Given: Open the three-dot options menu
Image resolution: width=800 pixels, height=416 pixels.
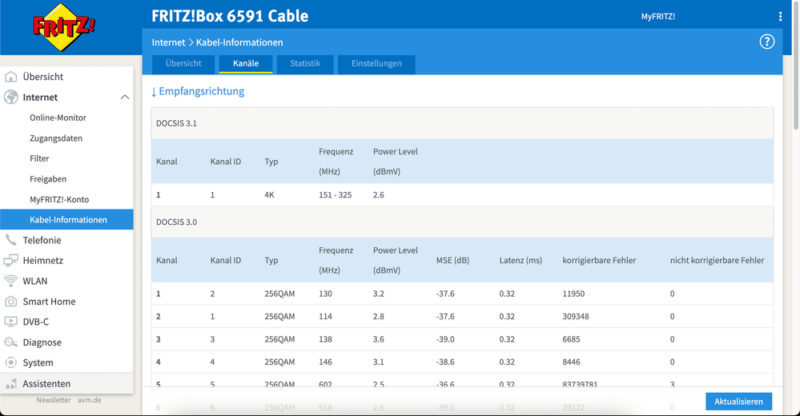Looking at the screenshot, I should tap(780, 17).
